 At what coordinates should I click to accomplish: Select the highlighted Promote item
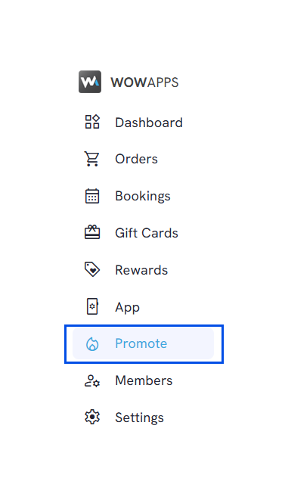coord(144,343)
